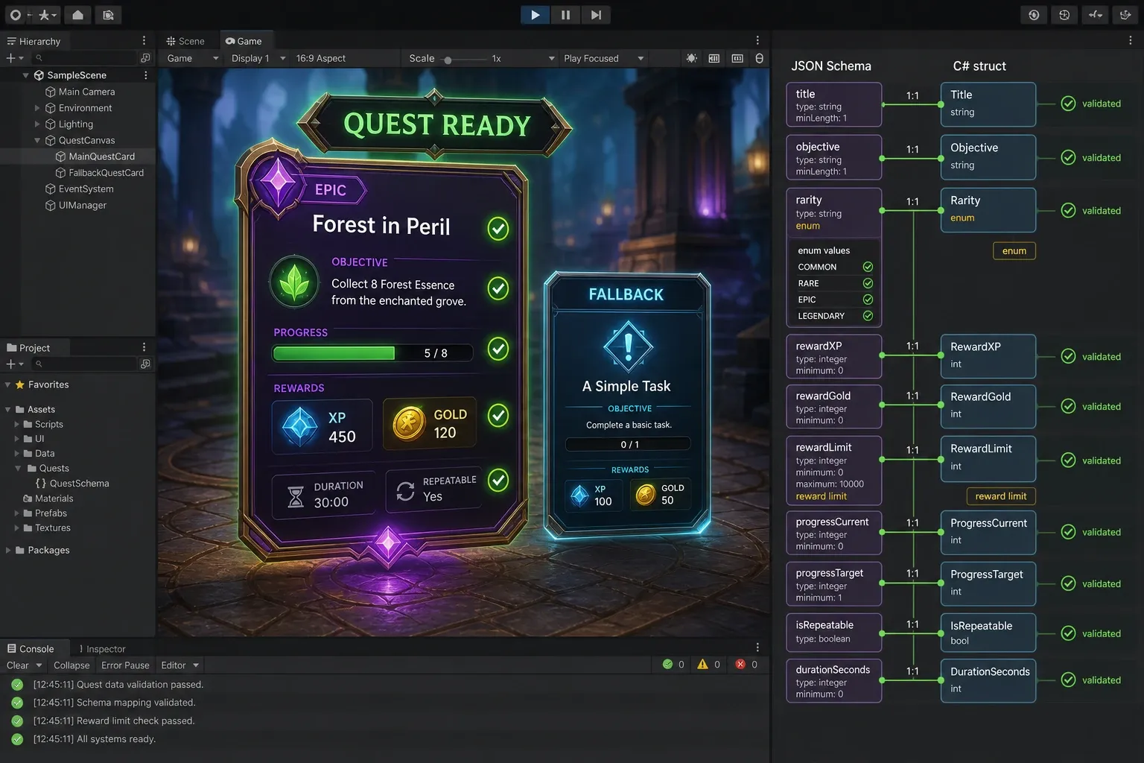Toggle the EPIC enum value checkmark

pos(868,300)
